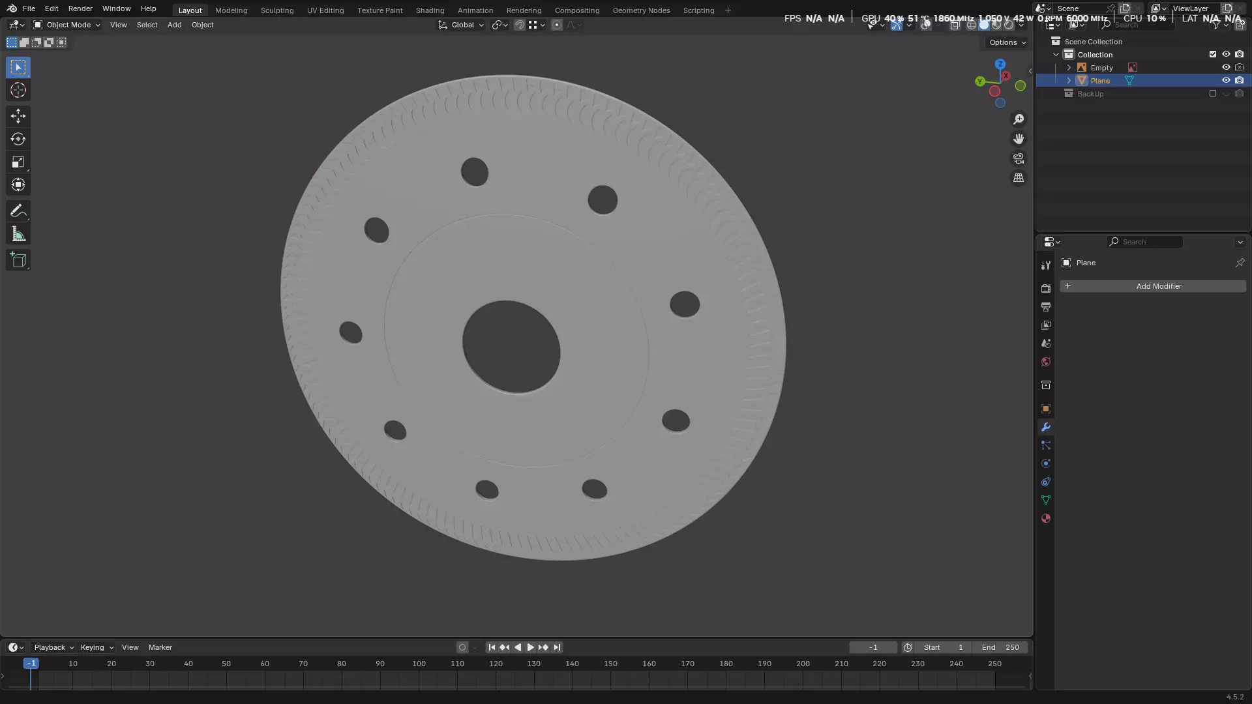Select the Select Box tool

click(18, 67)
